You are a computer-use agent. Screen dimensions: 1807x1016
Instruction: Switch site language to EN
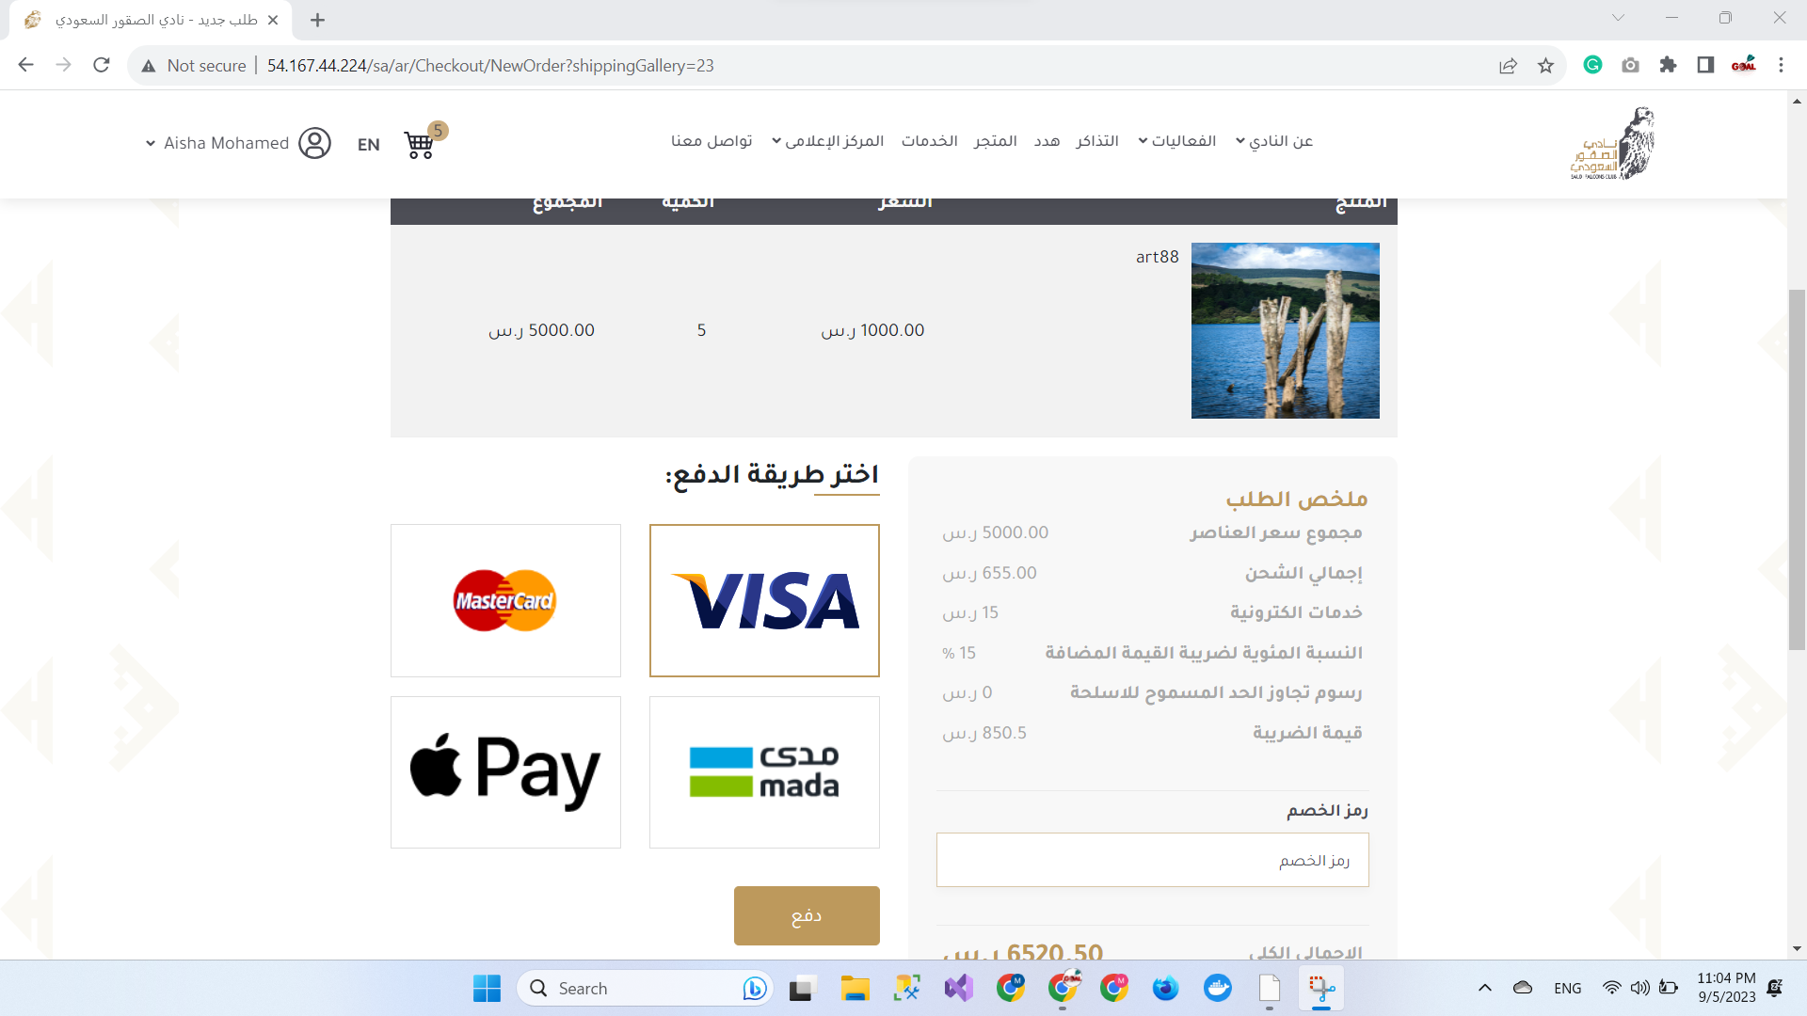pos(369,145)
